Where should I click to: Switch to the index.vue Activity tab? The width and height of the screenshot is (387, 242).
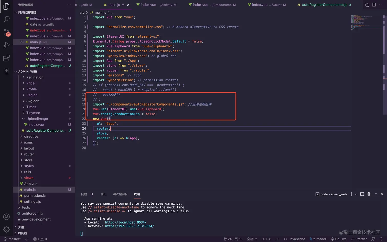[x=156, y=5]
